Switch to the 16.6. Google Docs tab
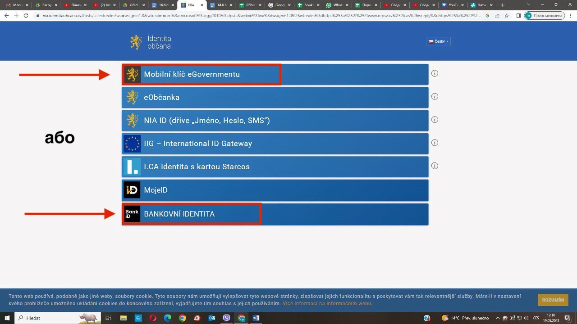This screenshot has height=324, width=577. [x=162, y=5]
